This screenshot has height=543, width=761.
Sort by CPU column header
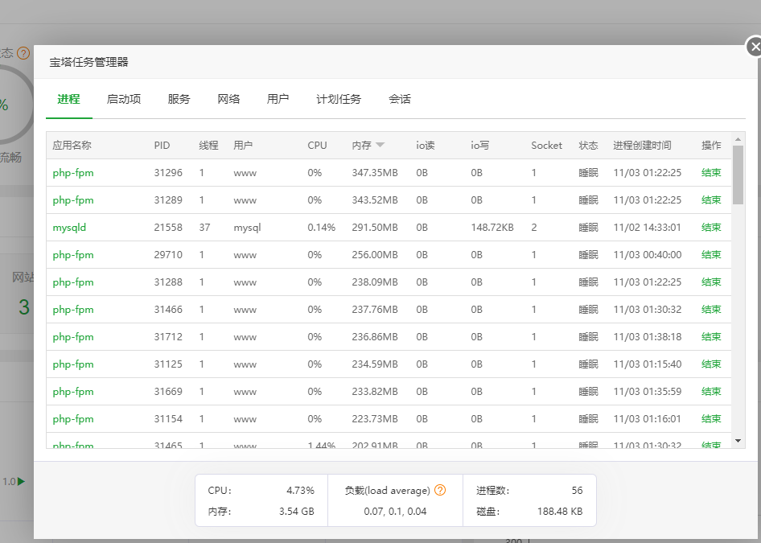(x=317, y=145)
